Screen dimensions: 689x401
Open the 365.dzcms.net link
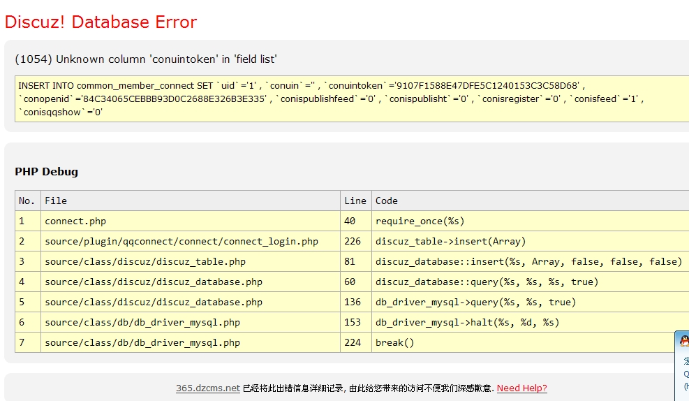(x=208, y=388)
